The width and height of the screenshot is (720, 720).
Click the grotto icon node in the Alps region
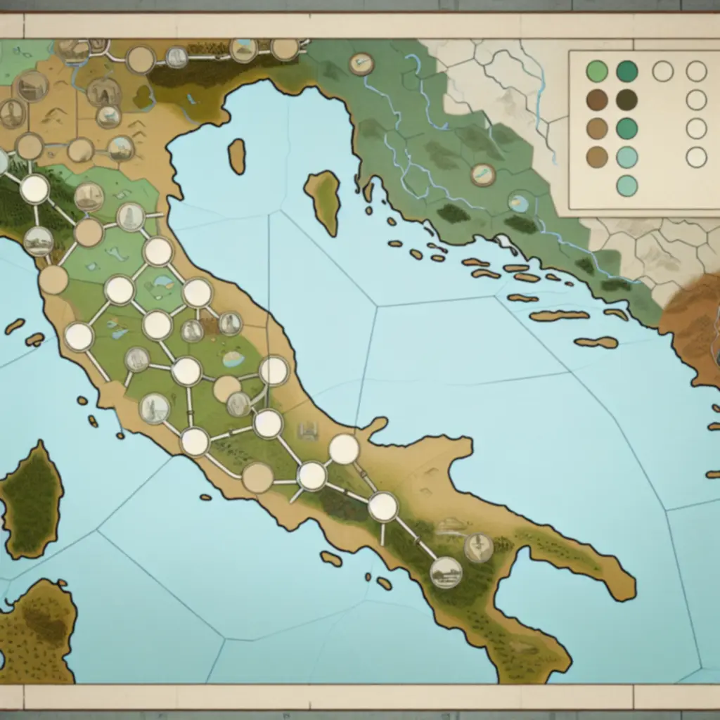point(105,93)
